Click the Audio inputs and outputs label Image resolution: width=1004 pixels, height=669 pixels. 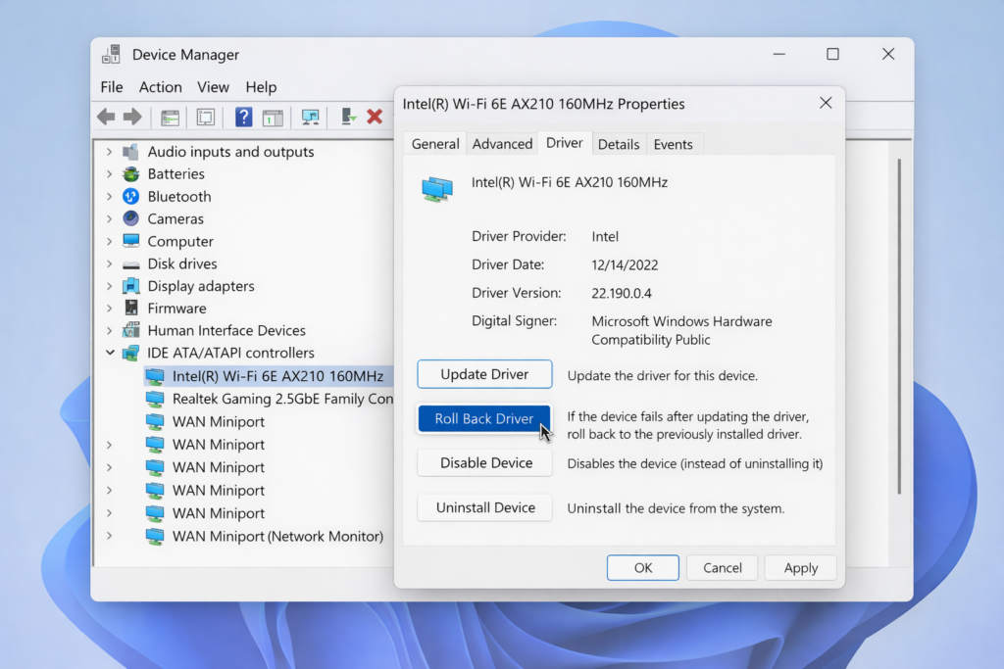(x=230, y=152)
